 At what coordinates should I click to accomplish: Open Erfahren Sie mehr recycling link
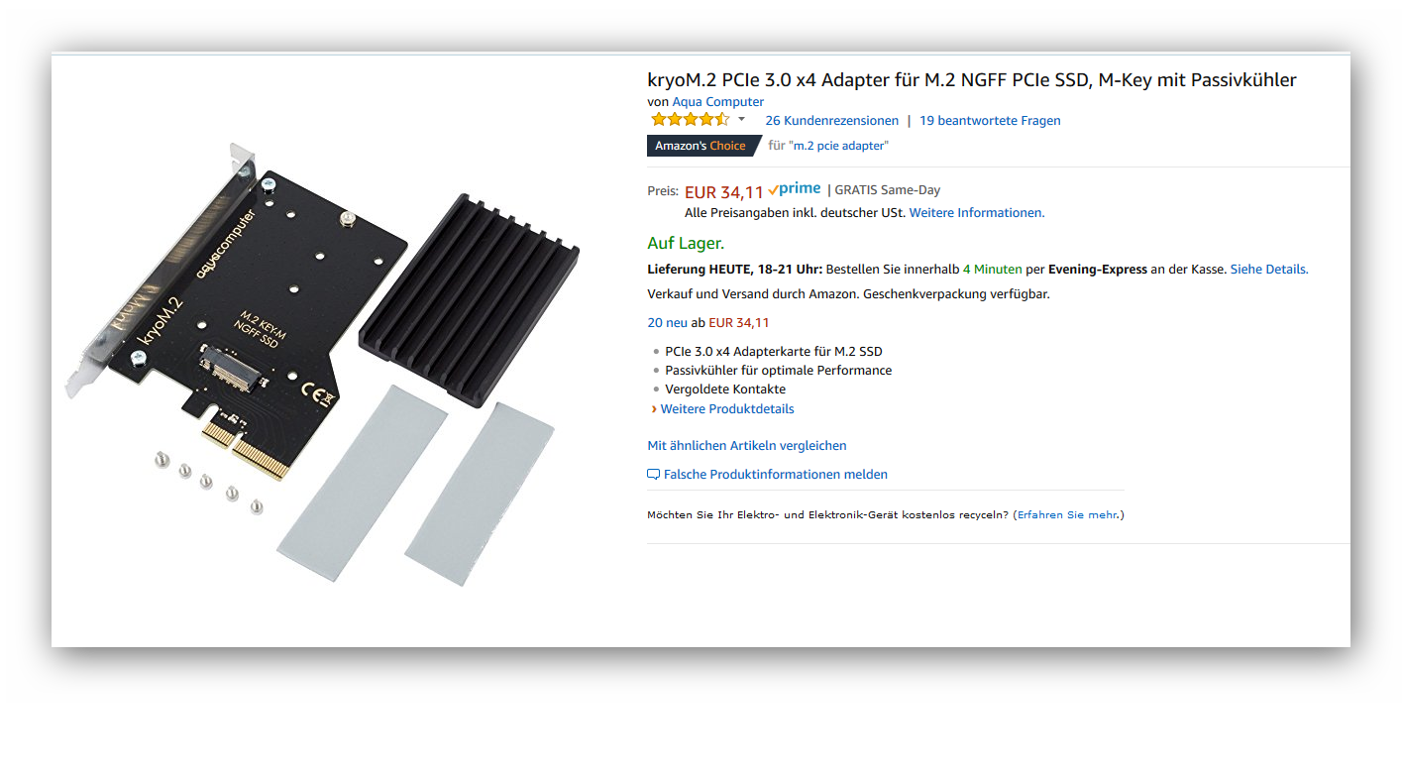point(1068,515)
